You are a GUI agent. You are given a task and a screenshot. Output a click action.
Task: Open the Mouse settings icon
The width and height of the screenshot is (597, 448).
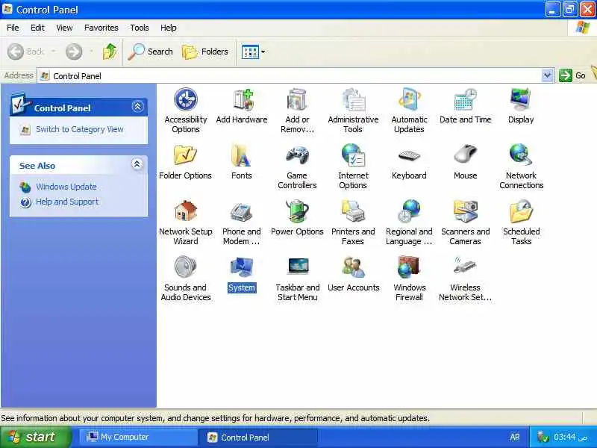point(465,161)
